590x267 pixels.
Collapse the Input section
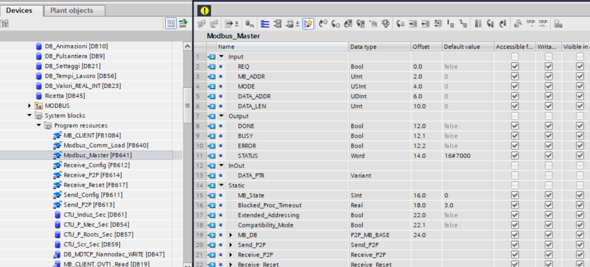point(222,57)
